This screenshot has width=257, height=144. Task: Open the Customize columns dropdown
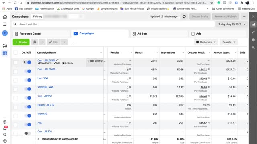point(206,42)
